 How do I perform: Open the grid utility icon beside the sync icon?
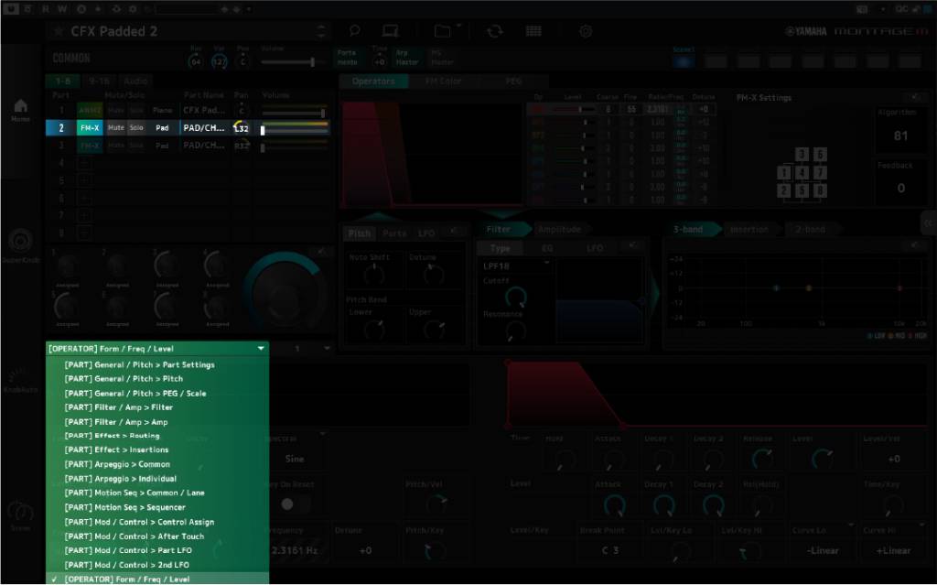click(x=533, y=31)
